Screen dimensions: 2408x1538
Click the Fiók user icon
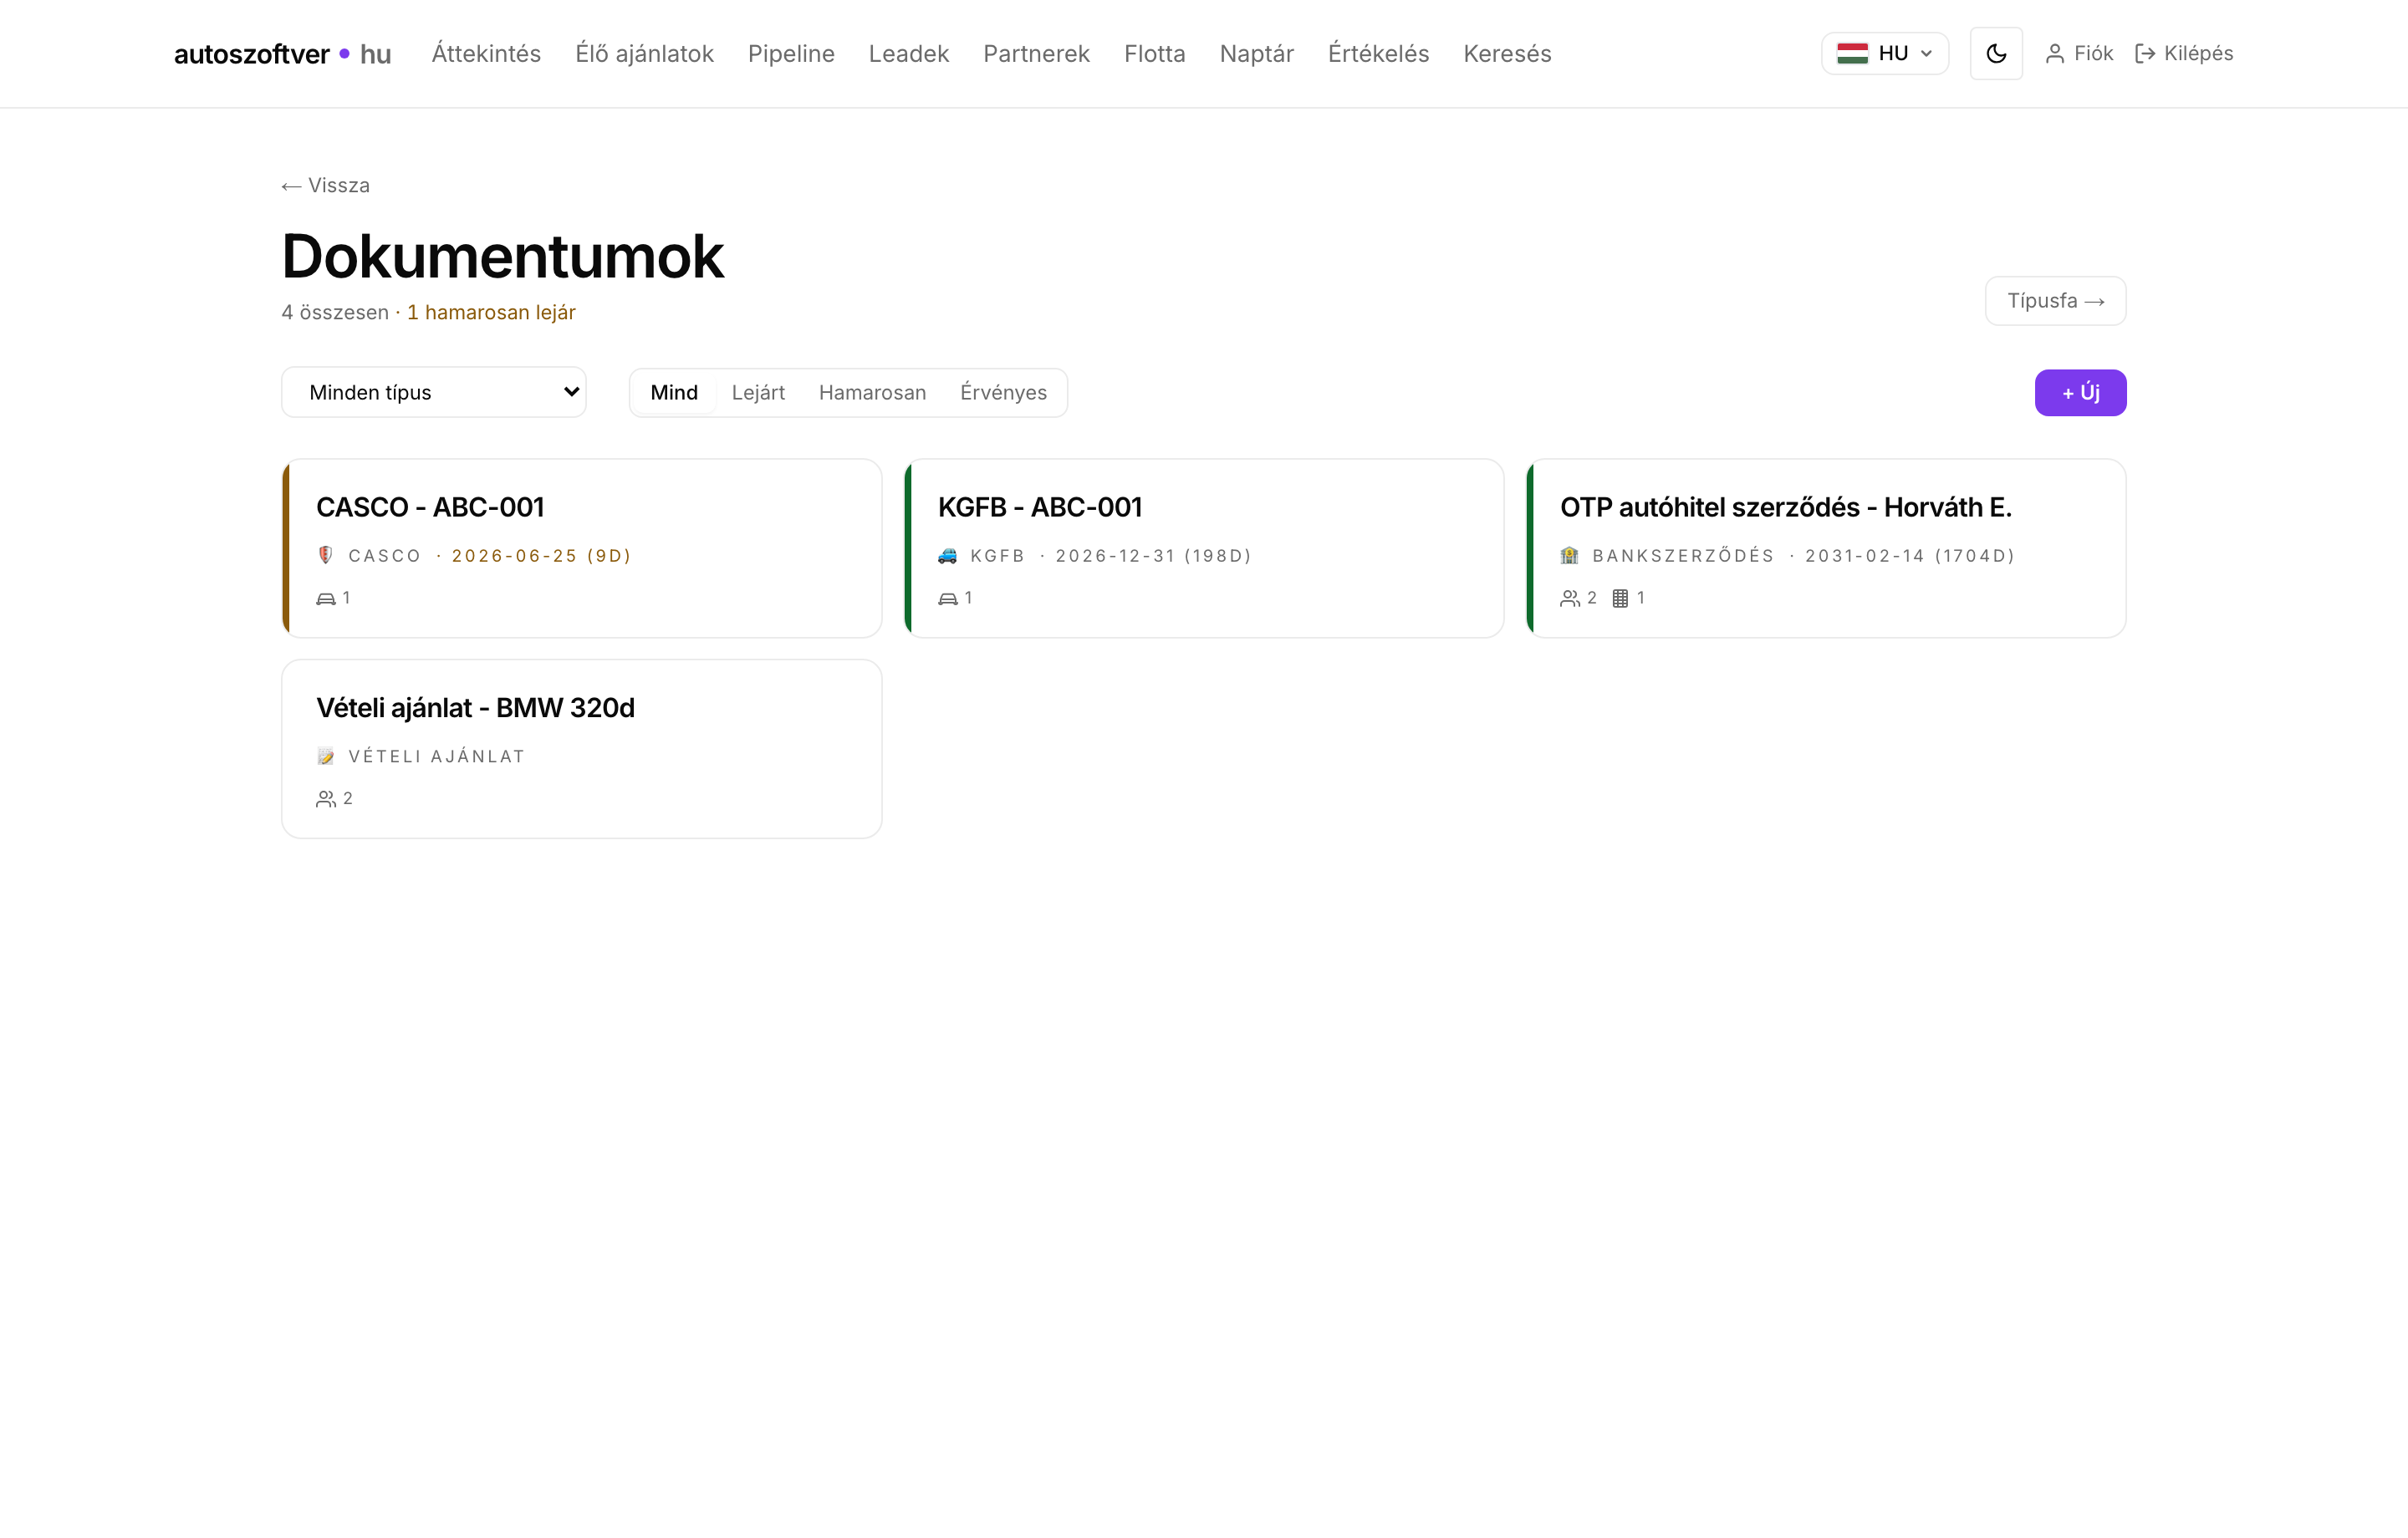click(x=2055, y=53)
